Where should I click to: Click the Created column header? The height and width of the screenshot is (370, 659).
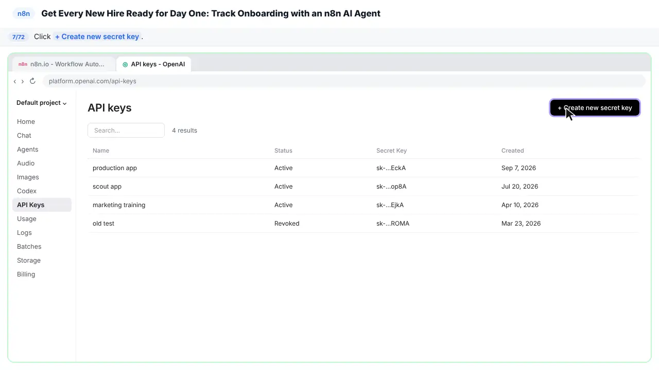[513, 151]
